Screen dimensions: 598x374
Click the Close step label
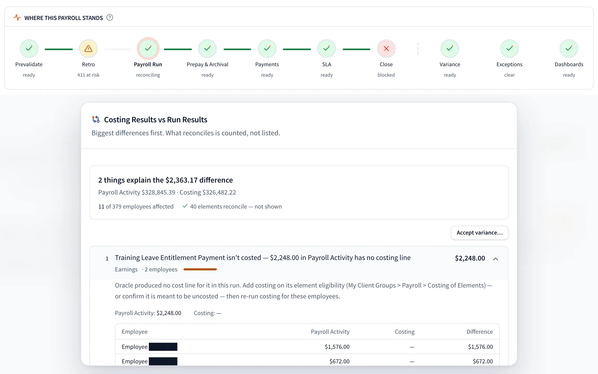point(386,64)
